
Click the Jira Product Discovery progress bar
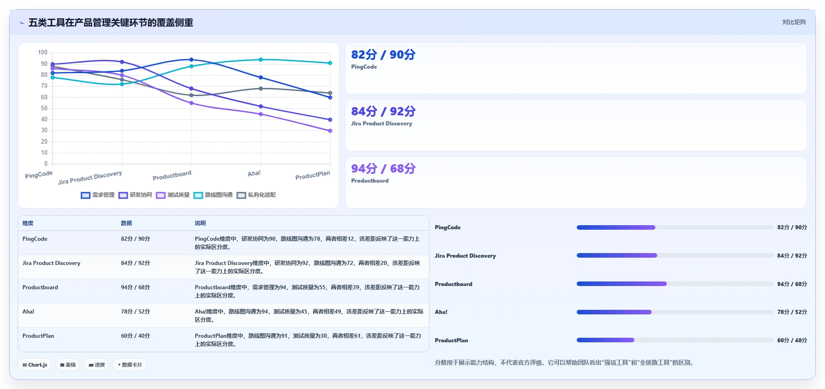click(675, 255)
